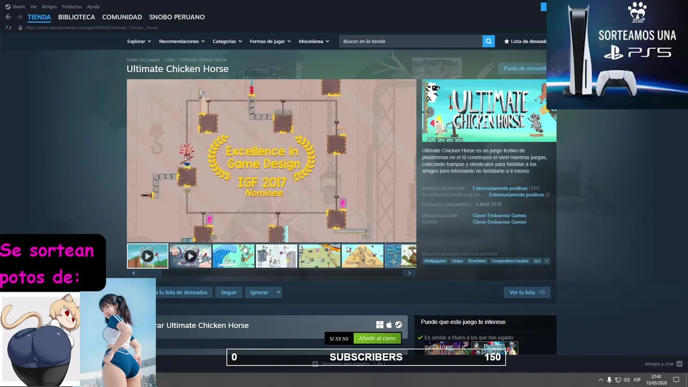Screen dimensions: 688x387
Task: Expand the Recomendaciones menu
Action: 182,41
